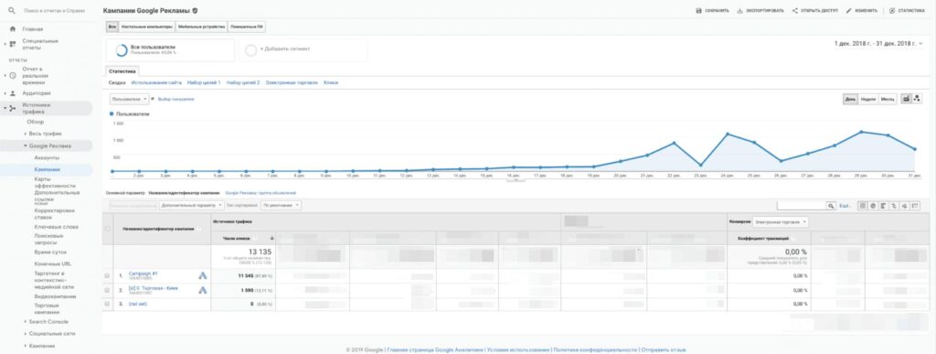Open Электронная торговля conversions dropdown
Screen dimensions: 936x354
coord(781,221)
